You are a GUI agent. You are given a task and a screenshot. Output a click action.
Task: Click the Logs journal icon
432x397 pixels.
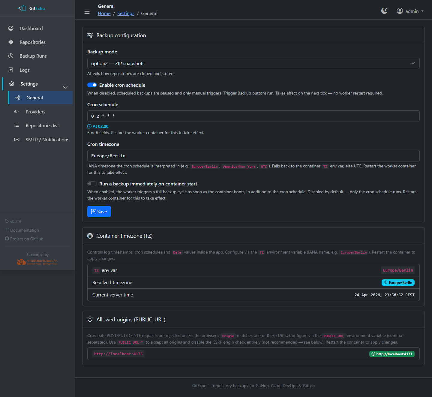pos(11,70)
